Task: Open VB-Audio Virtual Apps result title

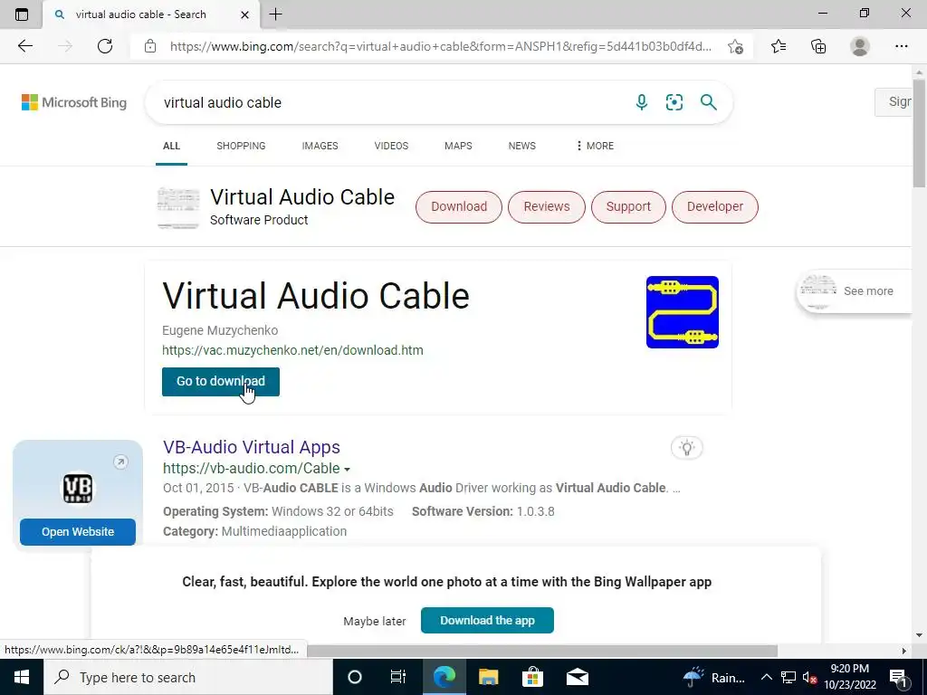Action: pos(252,447)
